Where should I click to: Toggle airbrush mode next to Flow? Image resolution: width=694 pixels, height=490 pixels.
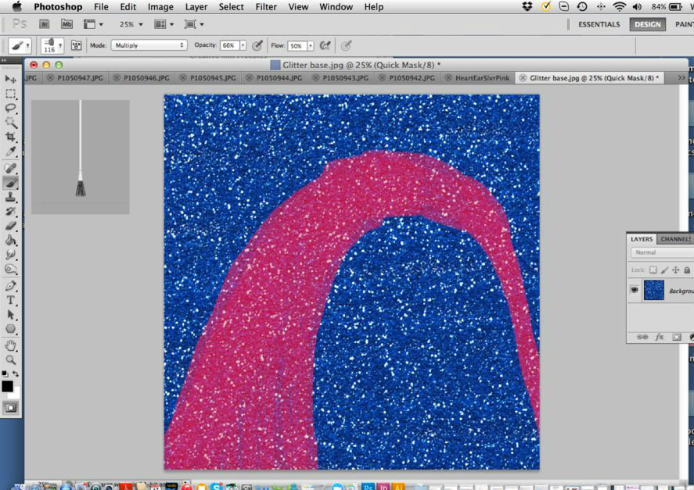pos(325,45)
